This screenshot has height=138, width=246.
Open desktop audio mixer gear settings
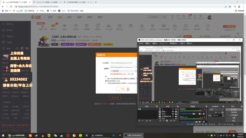click(x=204, y=114)
